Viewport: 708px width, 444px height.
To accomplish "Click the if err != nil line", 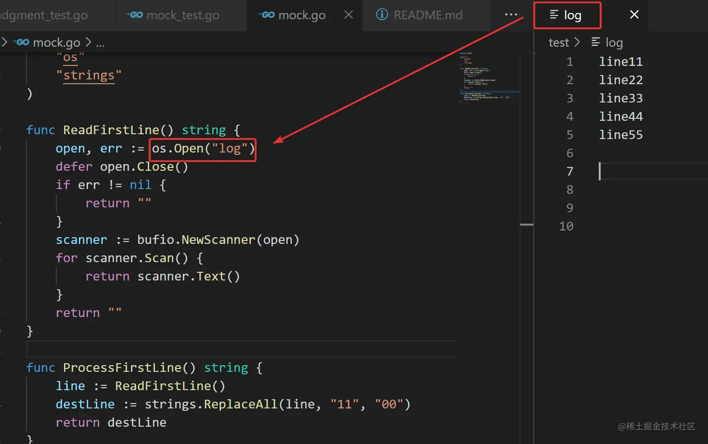I will [111, 185].
